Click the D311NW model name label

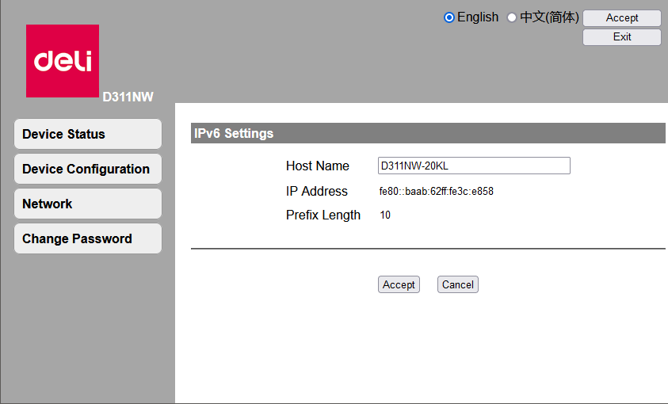[128, 97]
